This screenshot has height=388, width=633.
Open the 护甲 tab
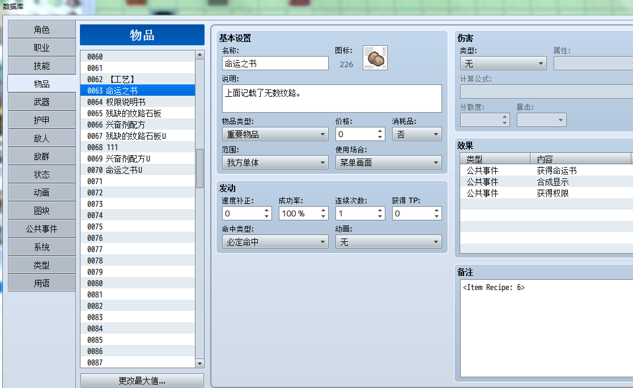41,120
